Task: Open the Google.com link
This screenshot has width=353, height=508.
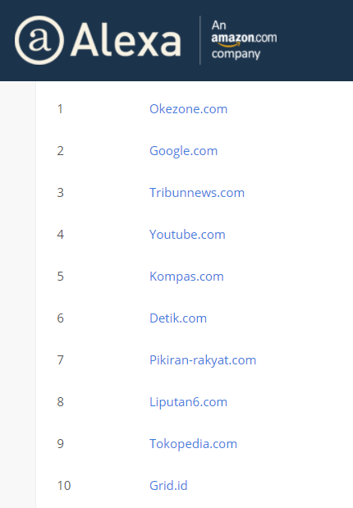Action: point(183,151)
